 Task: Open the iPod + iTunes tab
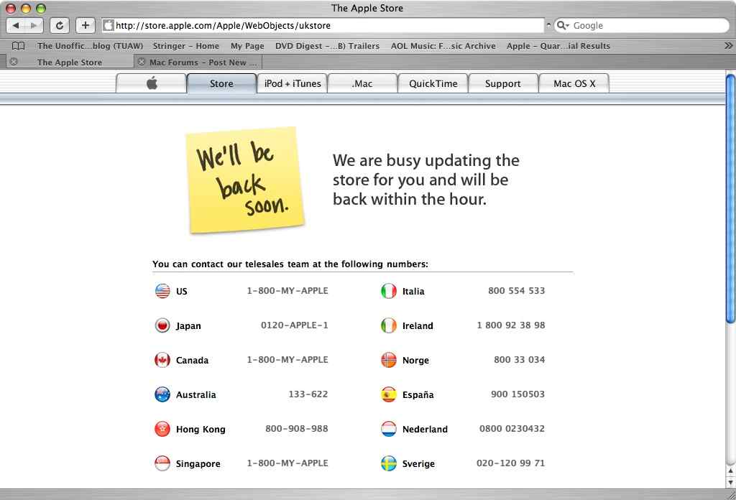coord(293,83)
